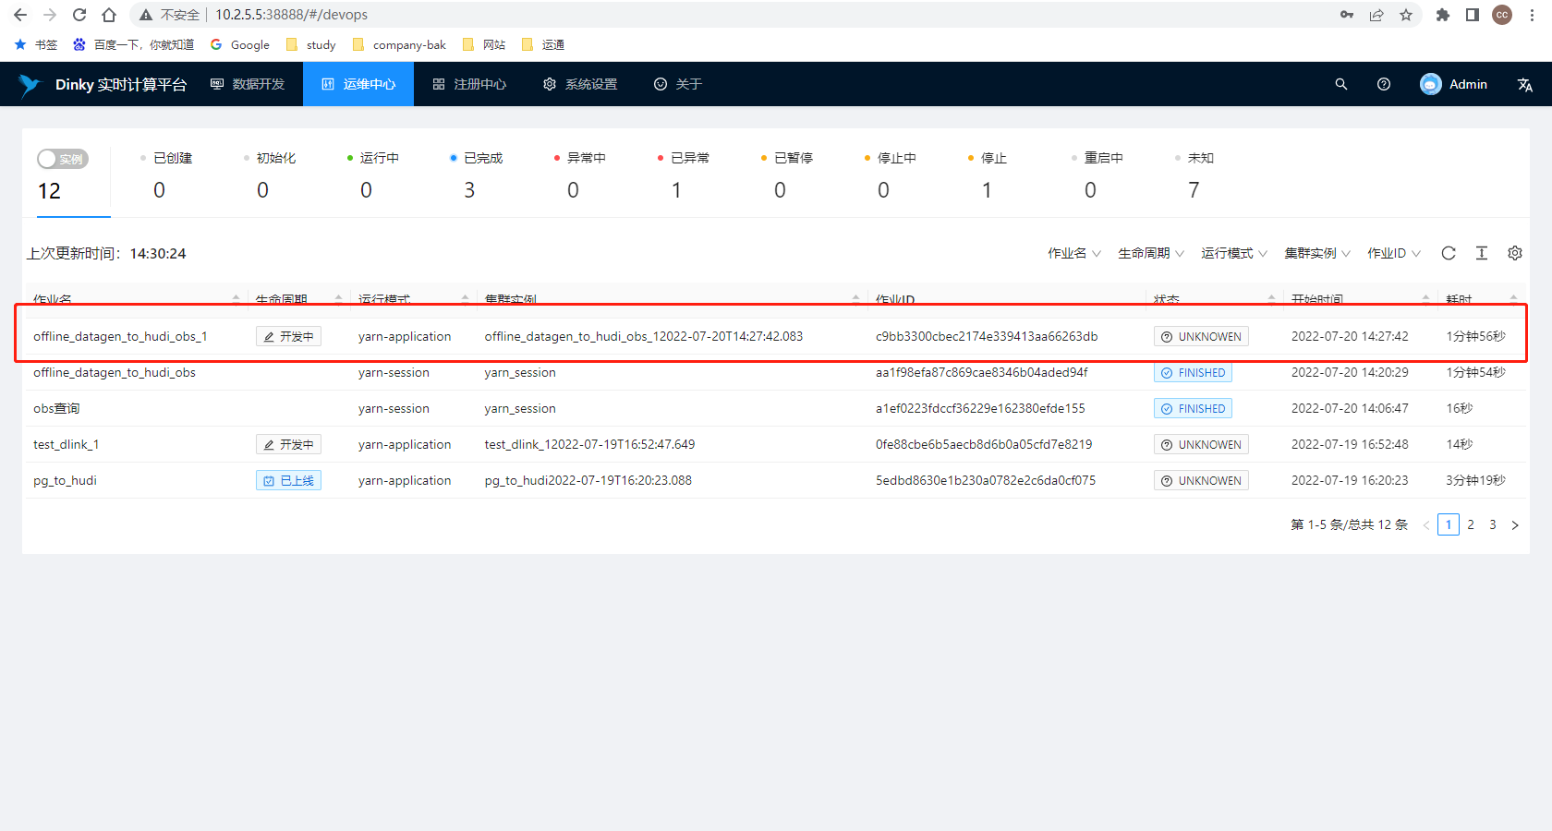Open the Google bookmark
Screen dimensions: 1552x831
(240, 44)
